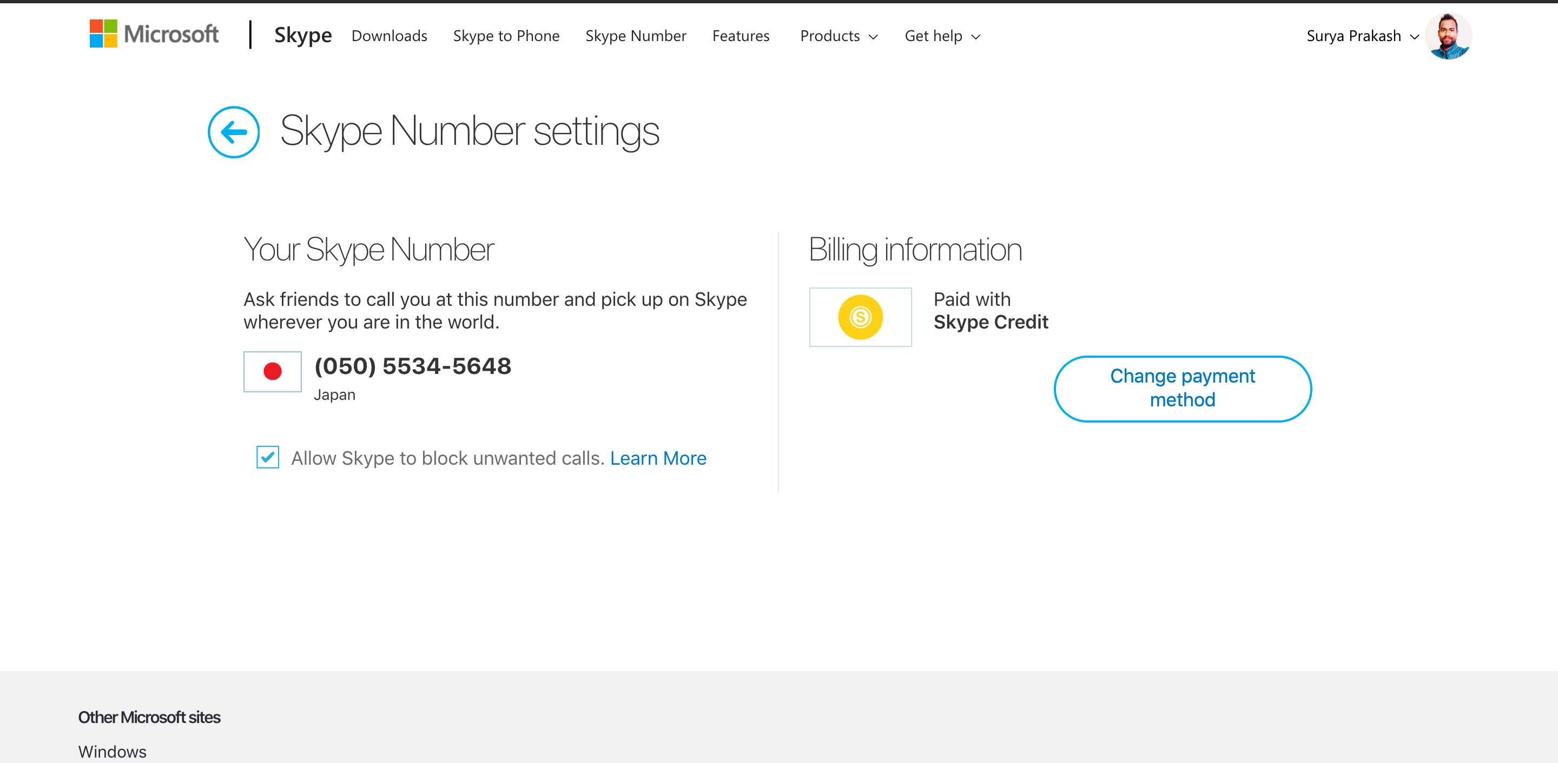Click Your Skype Number heading
Image resolution: width=1558 pixels, height=763 pixels.
tap(369, 250)
